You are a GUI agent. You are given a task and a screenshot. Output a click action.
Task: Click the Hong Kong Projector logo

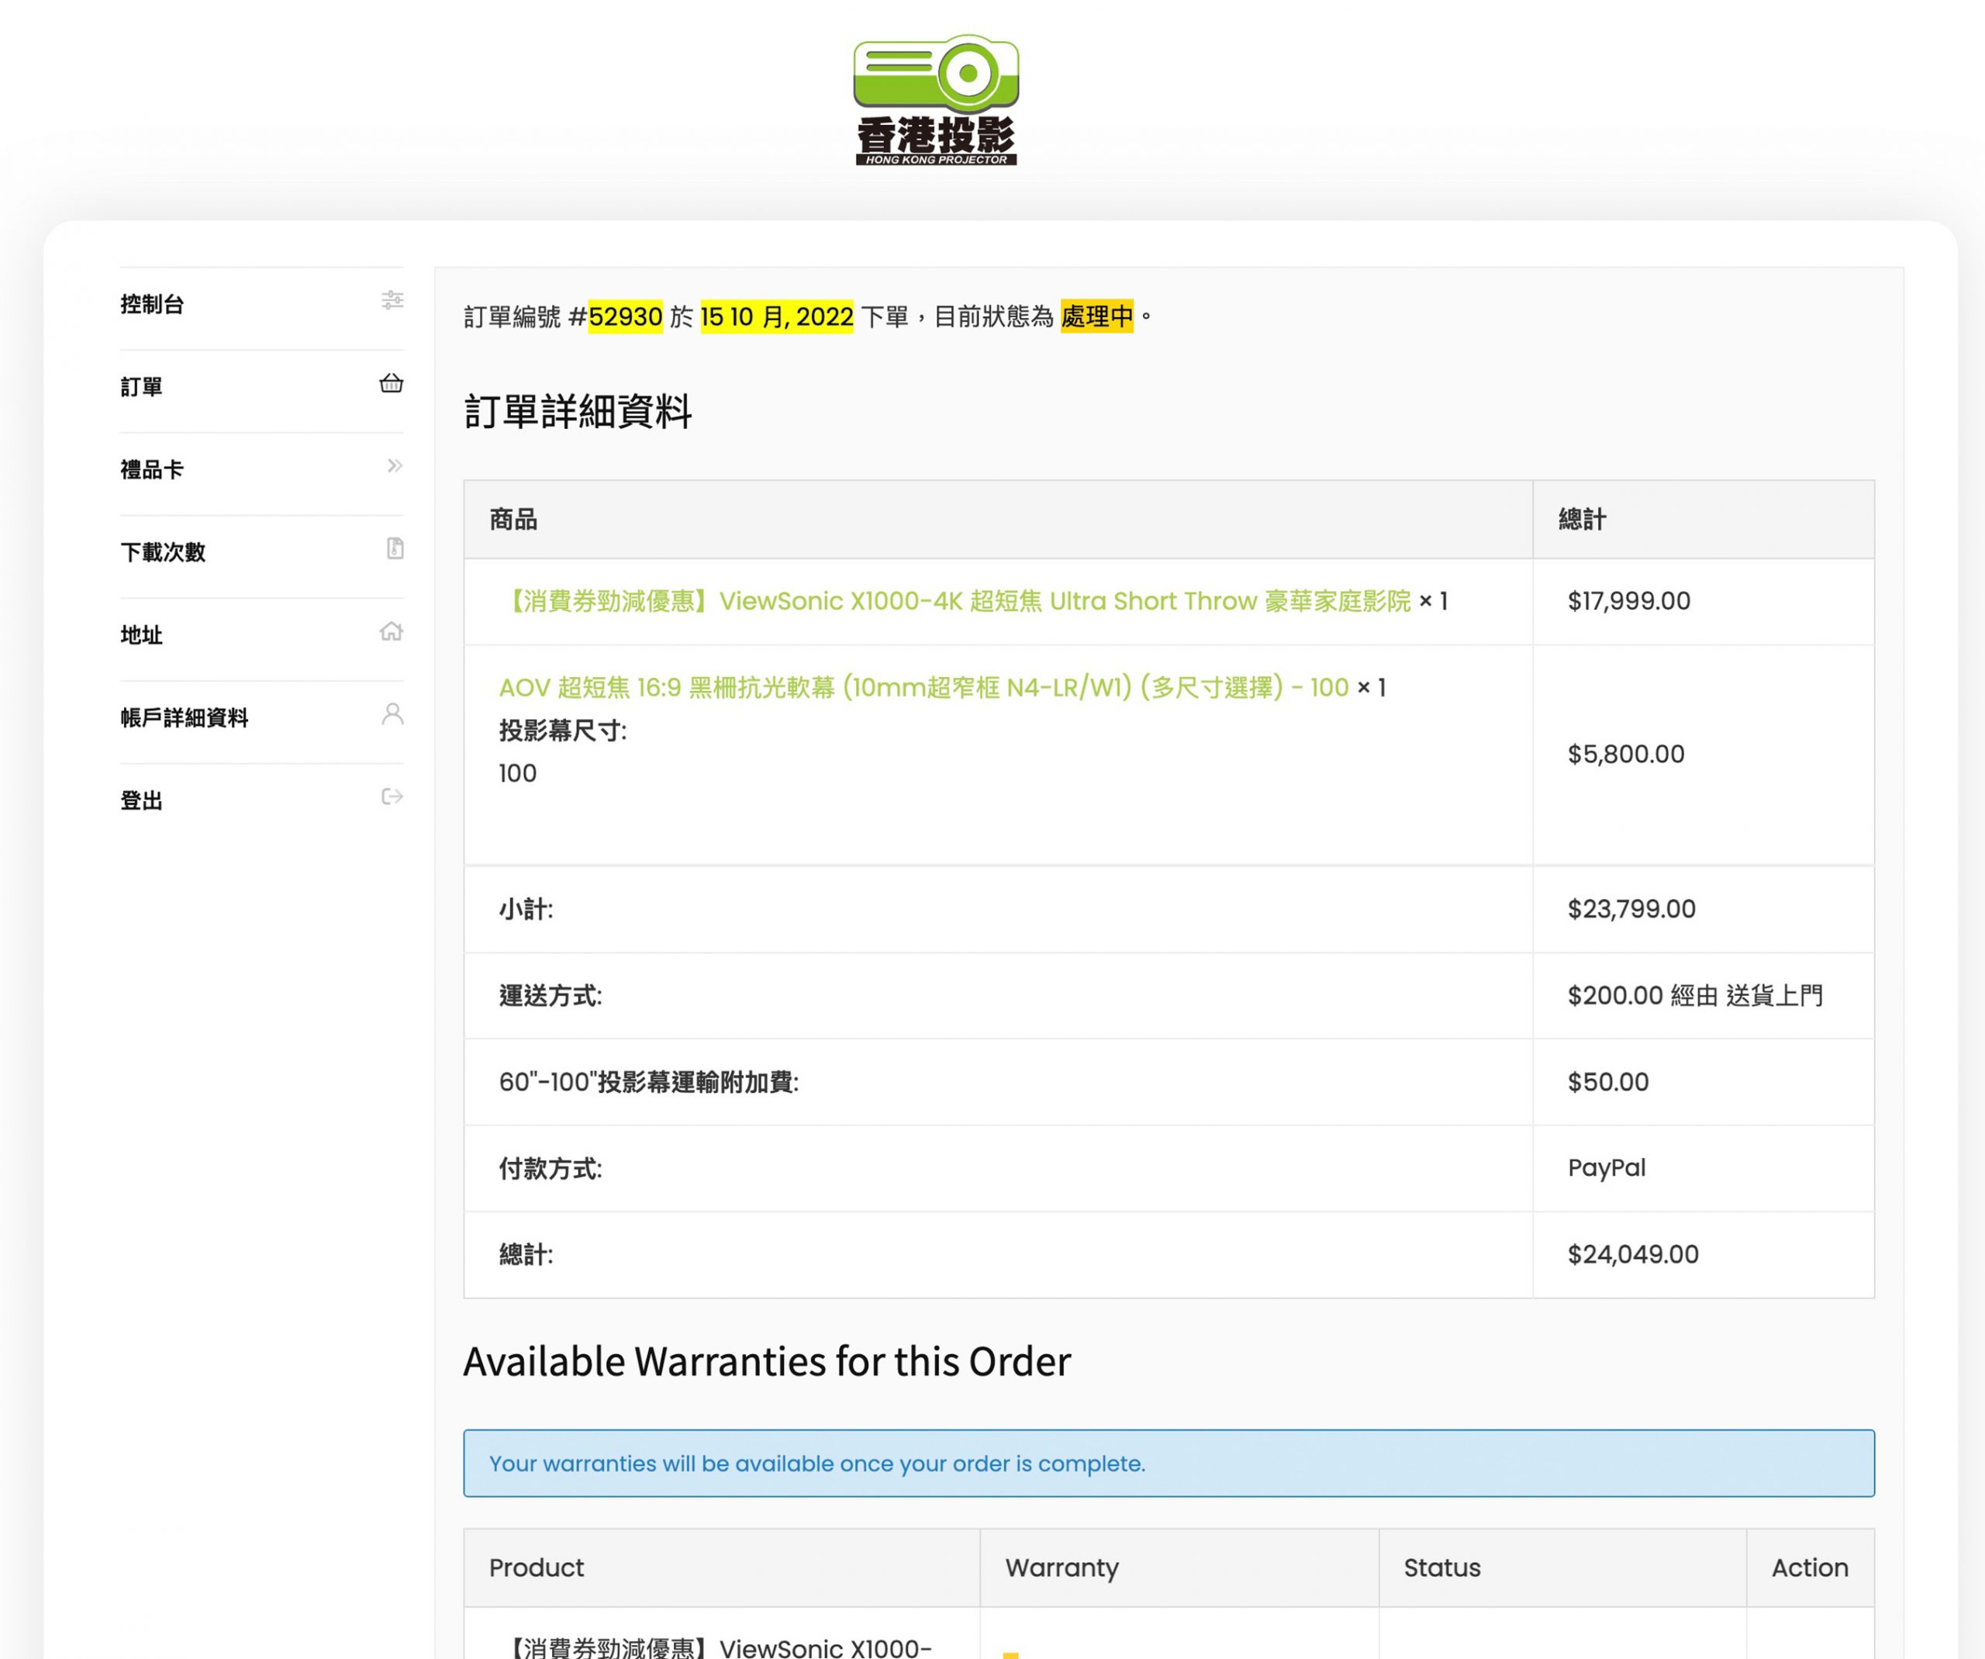(x=936, y=100)
